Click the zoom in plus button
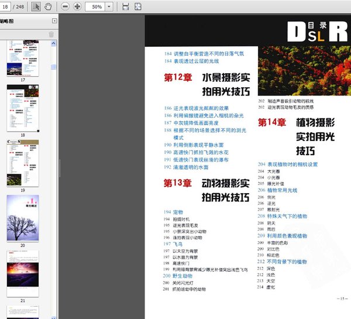Screen dimensions: 351x319 [x=77, y=6]
